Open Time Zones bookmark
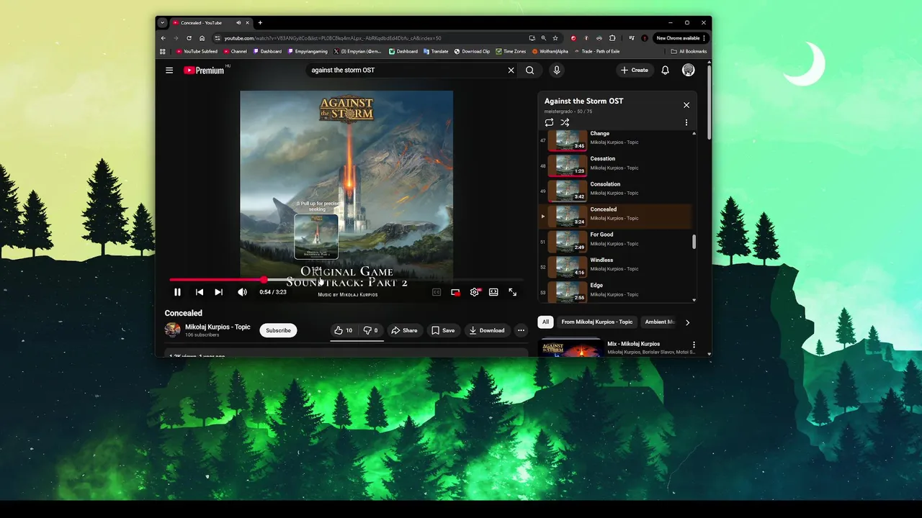 click(511, 51)
